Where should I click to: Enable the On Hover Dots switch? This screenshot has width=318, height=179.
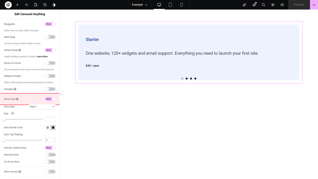click(x=50, y=162)
